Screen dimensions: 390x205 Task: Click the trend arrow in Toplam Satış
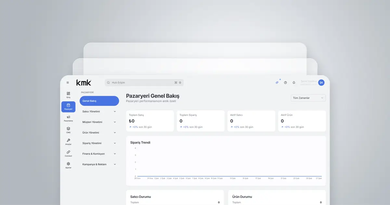click(x=130, y=127)
